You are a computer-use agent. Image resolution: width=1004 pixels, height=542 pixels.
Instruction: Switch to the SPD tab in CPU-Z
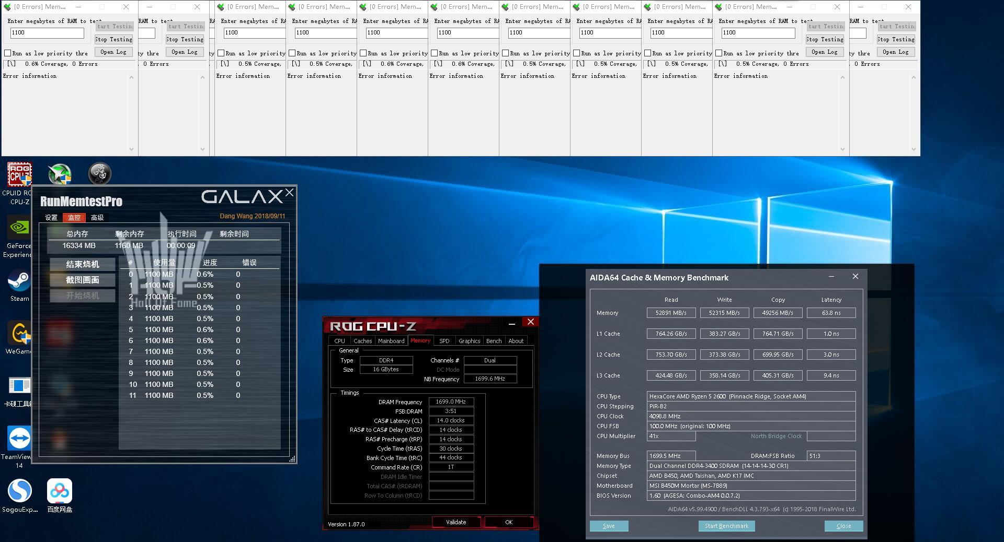(x=444, y=341)
